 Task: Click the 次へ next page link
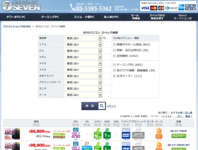pos(180,116)
